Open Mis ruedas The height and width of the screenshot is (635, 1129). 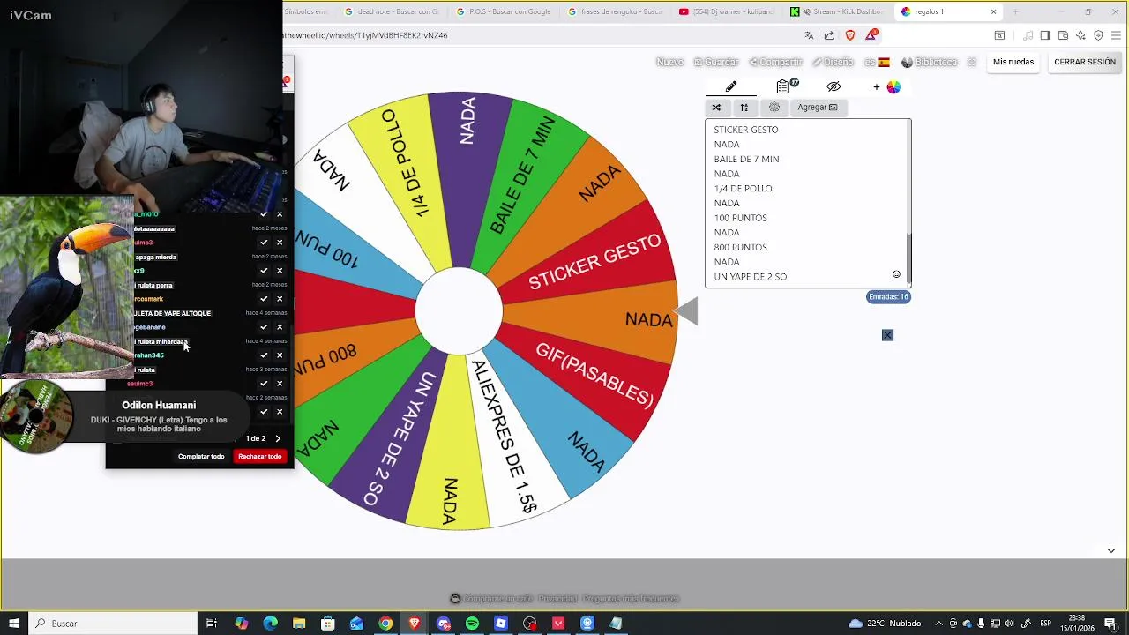click(x=1013, y=62)
